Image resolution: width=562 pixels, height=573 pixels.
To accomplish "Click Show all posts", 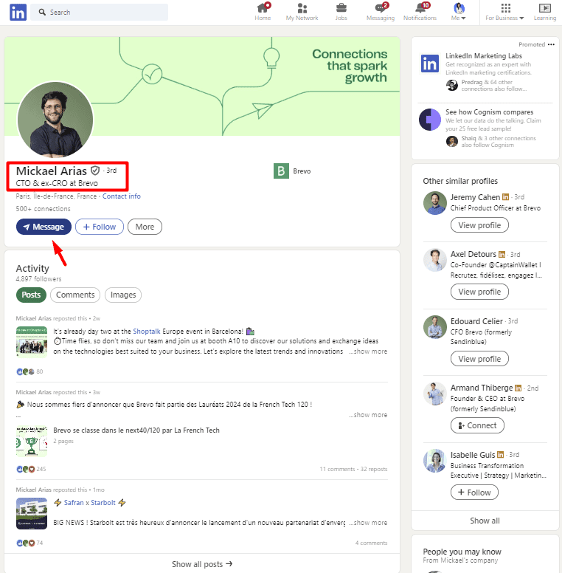I will 202,564.
